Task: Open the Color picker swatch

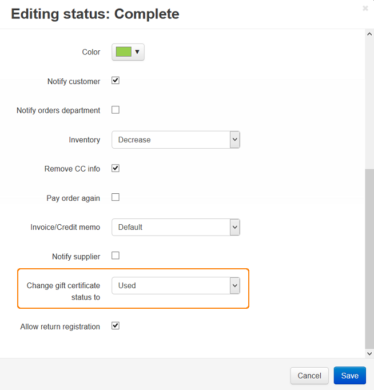Action: [128, 52]
